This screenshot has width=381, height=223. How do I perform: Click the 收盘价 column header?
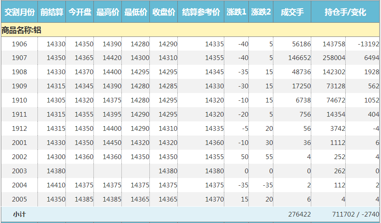(164, 12)
